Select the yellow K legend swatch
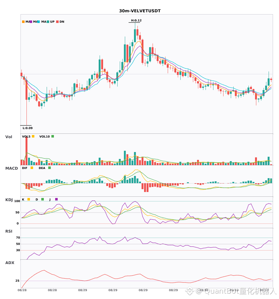The height and width of the screenshot is (299, 279). pyautogui.click(x=29, y=199)
